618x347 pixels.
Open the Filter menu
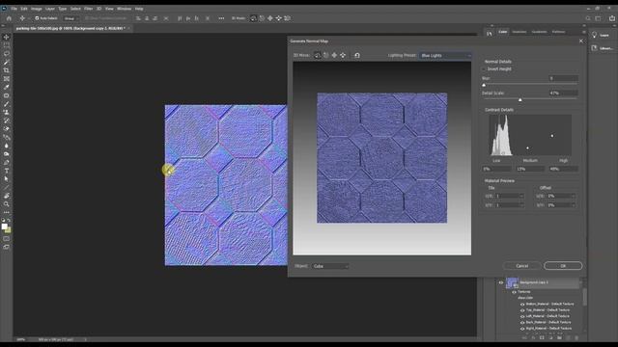point(88,9)
